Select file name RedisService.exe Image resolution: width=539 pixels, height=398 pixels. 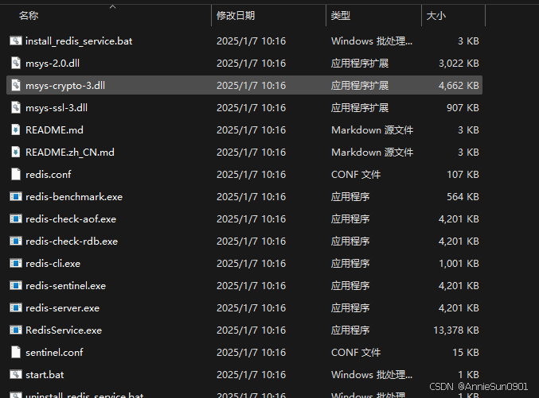[64, 330]
